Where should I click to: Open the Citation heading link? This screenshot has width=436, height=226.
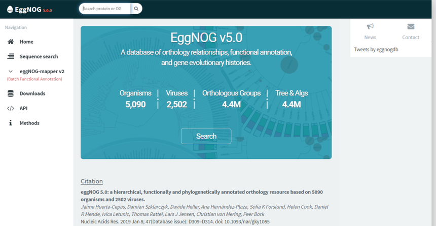point(92,181)
